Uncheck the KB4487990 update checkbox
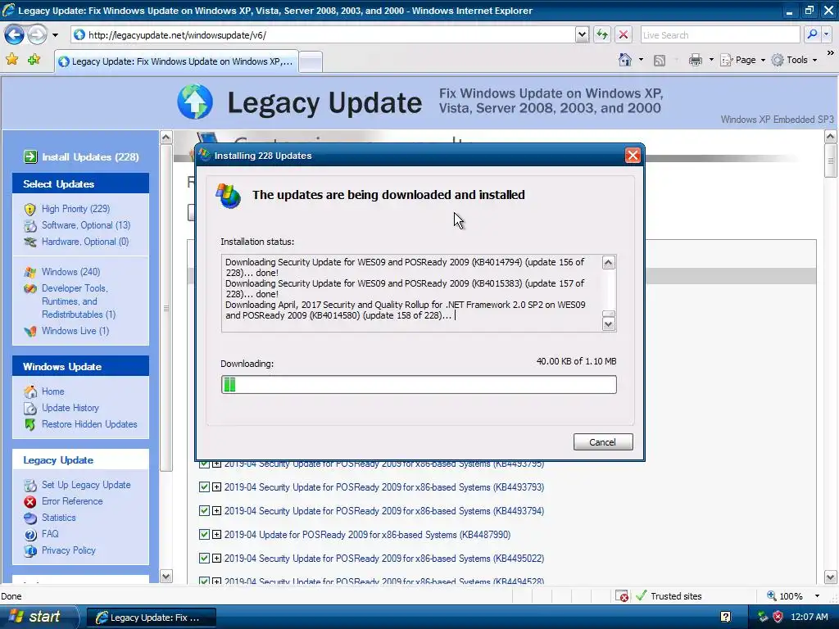The height and width of the screenshot is (629, 839). [x=204, y=534]
